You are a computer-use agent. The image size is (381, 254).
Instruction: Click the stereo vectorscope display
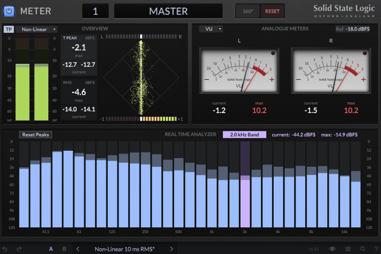[x=141, y=78]
